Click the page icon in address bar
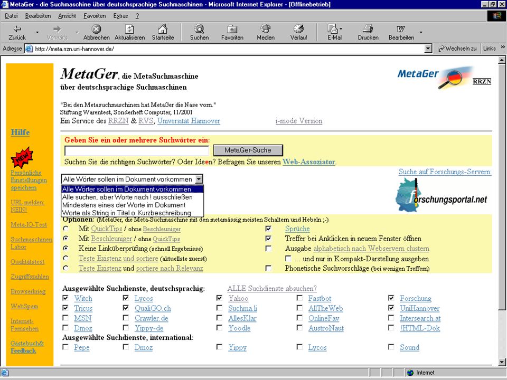Image resolution: width=507 pixels, height=380 pixels. [x=29, y=49]
